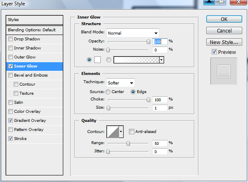Viewport: 248px width, 182px height.
Task: Click the Jitter slider handle
Action: 108,152
